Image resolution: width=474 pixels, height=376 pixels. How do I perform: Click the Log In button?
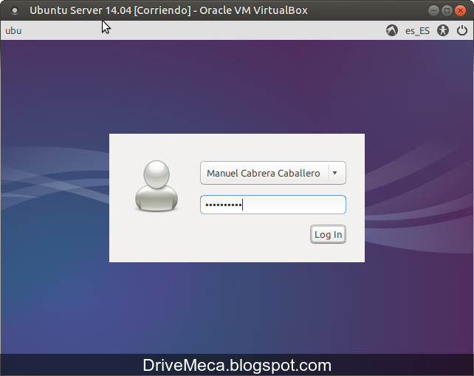click(x=328, y=234)
